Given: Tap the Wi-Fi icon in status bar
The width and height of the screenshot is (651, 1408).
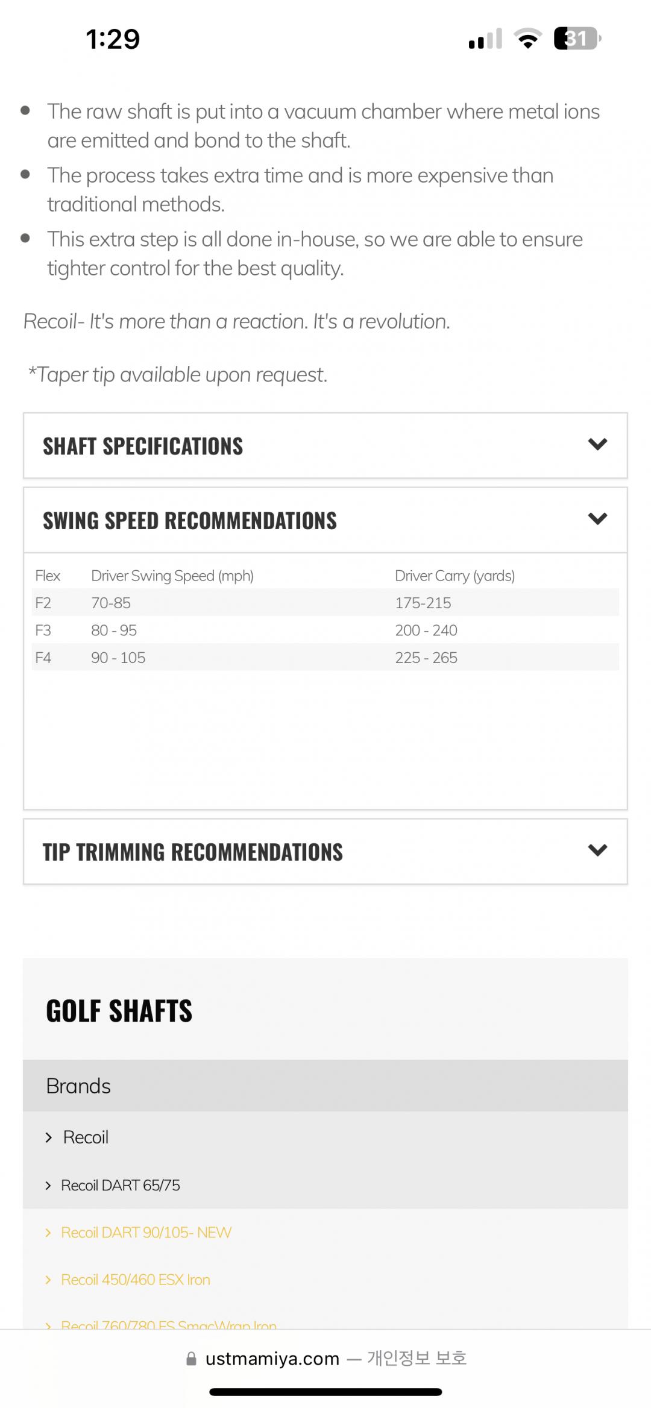Looking at the screenshot, I should tap(527, 40).
